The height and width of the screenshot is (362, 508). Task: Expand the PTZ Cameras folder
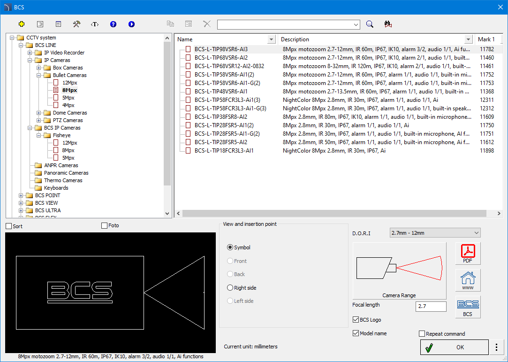pos(38,120)
